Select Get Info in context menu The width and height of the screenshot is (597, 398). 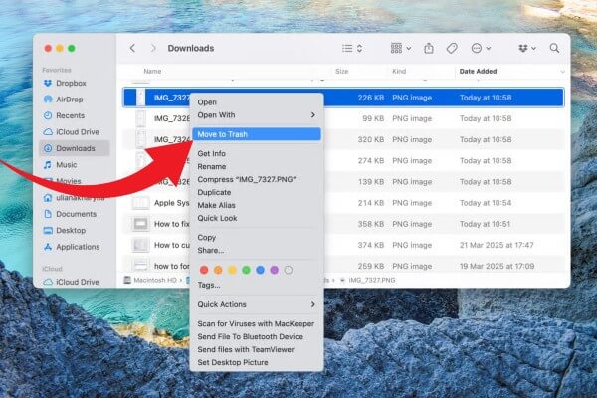(x=257, y=153)
